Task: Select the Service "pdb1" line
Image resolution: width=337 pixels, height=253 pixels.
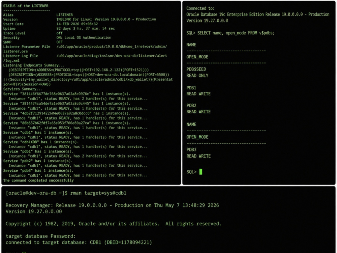Action: tap(38, 151)
